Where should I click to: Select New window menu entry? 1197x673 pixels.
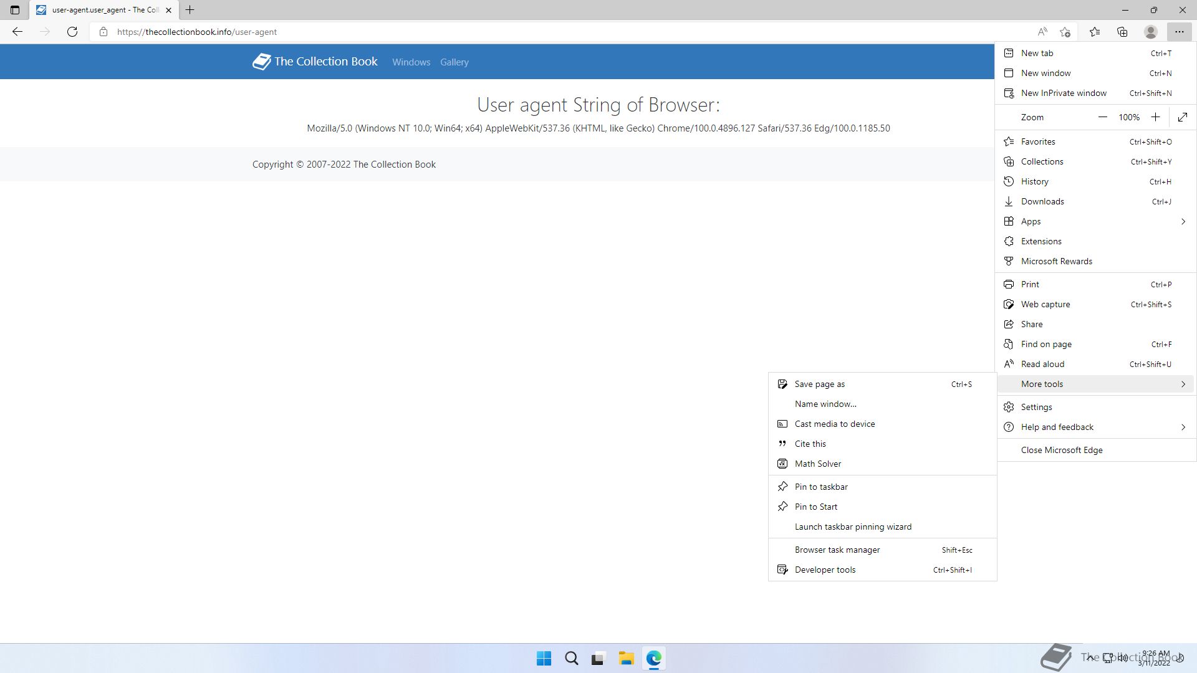[x=1095, y=73]
